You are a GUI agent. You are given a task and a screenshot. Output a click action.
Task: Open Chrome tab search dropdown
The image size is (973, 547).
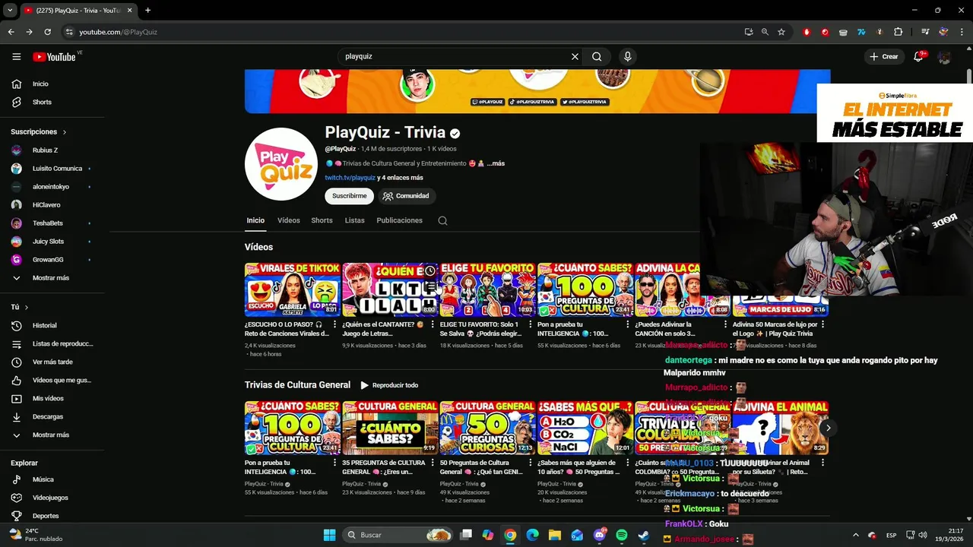click(x=10, y=10)
